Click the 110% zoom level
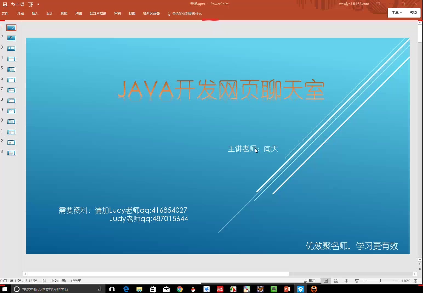 406,281
